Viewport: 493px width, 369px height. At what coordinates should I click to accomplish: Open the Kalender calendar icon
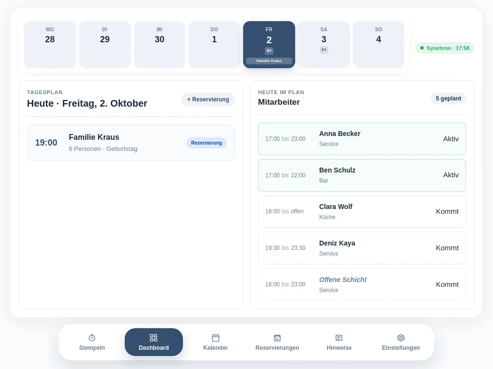coord(216,338)
